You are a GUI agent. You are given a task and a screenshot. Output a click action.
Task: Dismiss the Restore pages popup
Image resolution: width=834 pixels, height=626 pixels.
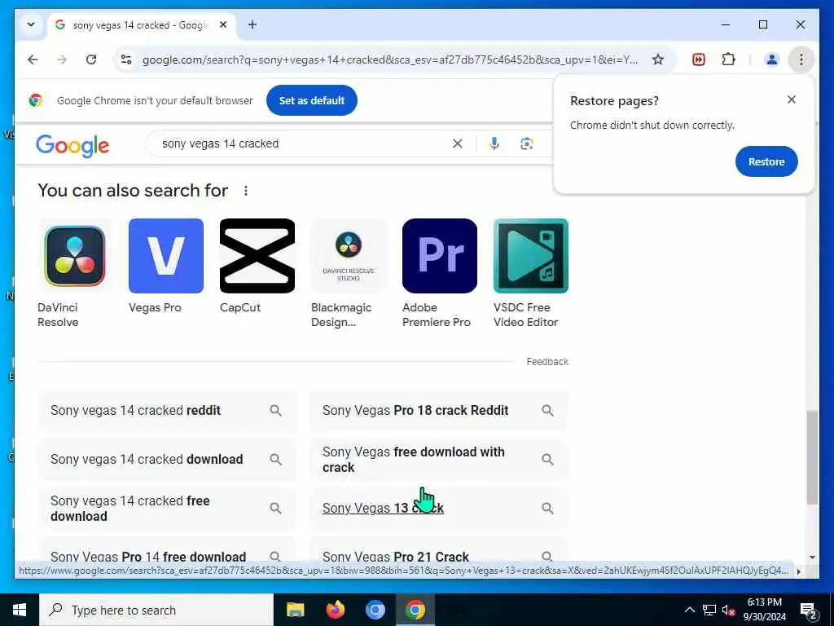791,99
